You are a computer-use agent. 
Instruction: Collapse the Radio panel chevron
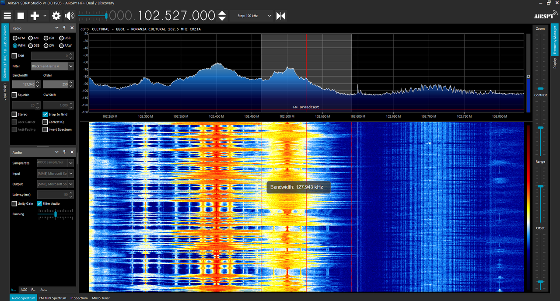pyautogui.click(x=57, y=28)
